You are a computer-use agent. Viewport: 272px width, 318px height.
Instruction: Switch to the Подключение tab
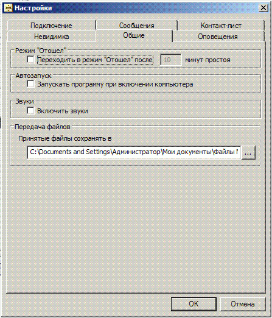click(x=51, y=26)
